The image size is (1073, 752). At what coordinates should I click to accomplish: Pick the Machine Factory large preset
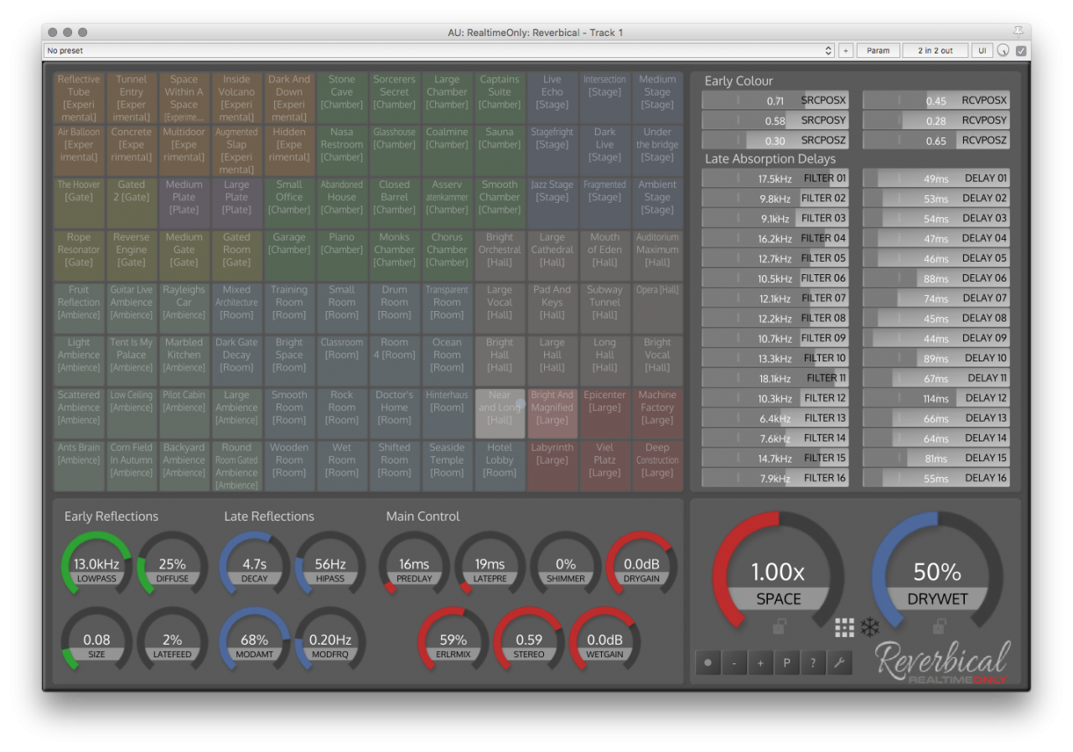(x=657, y=413)
